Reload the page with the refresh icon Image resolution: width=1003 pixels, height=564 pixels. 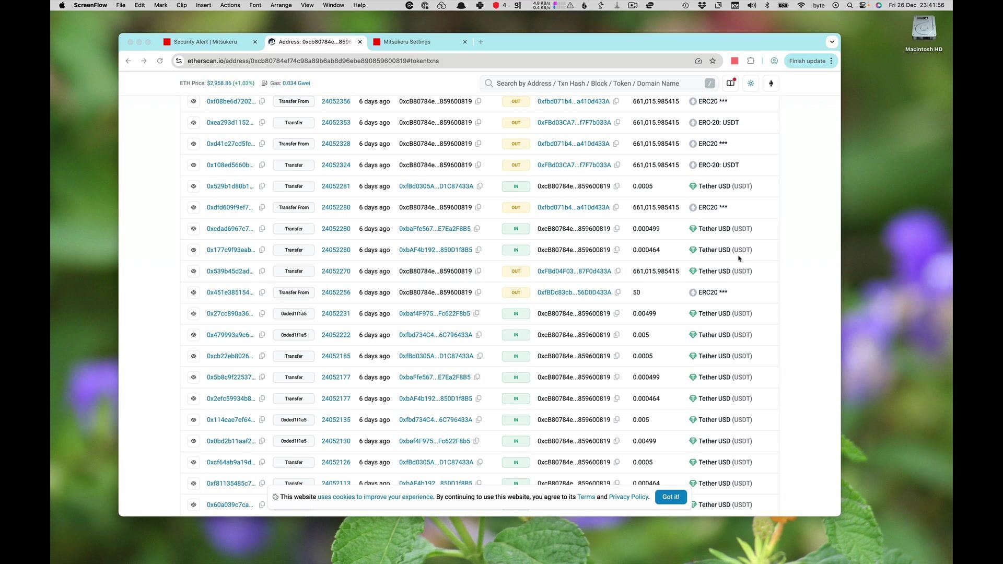pyautogui.click(x=160, y=61)
